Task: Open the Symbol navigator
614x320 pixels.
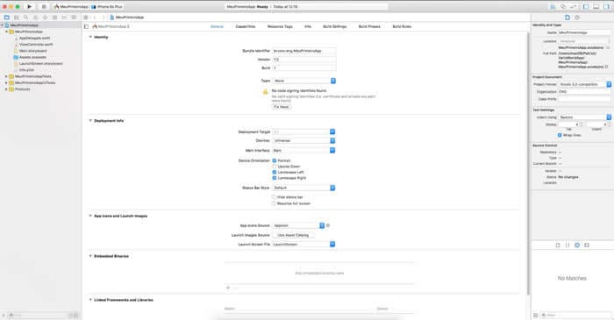Action: pyautogui.click(x=16, y=18)
